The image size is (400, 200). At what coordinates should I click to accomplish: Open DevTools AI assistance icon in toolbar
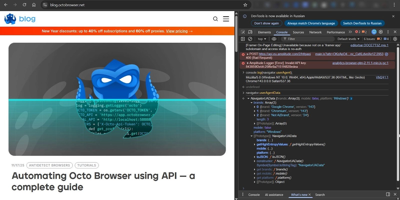374,32
